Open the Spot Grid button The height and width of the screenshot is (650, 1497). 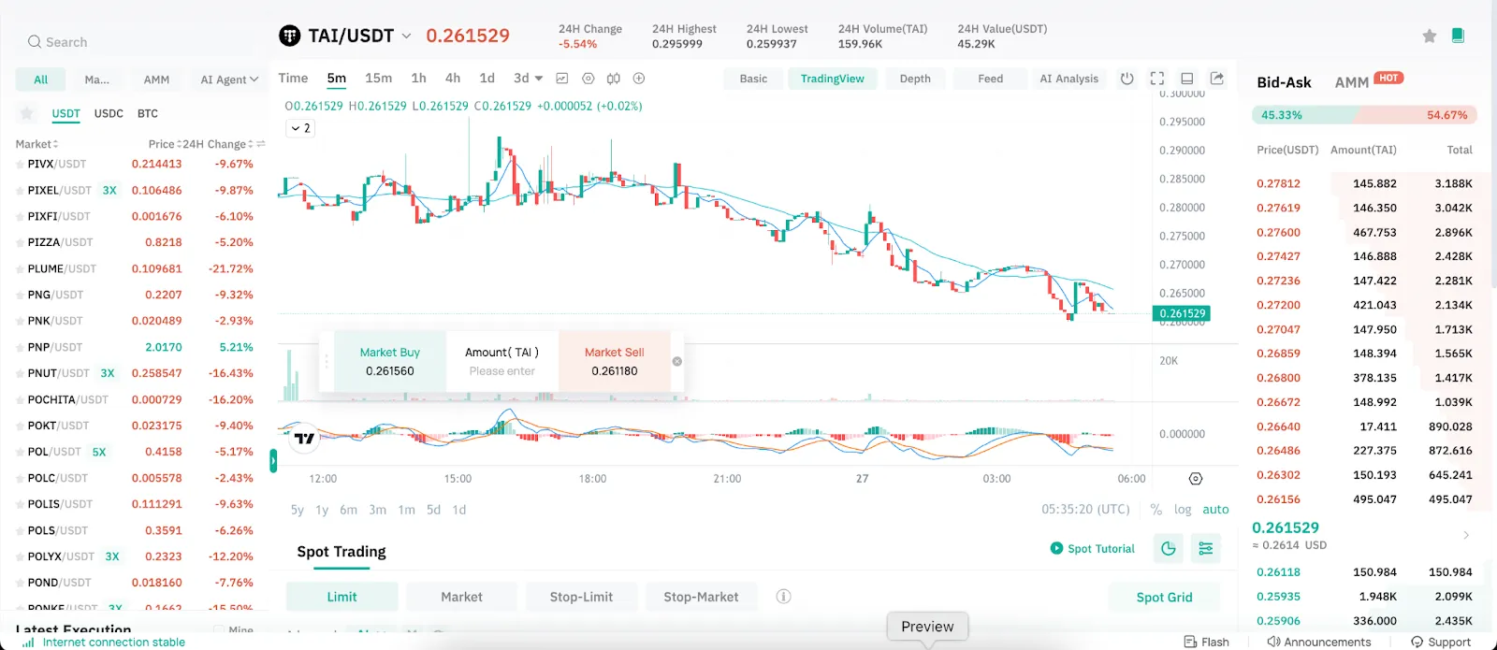1164,598
